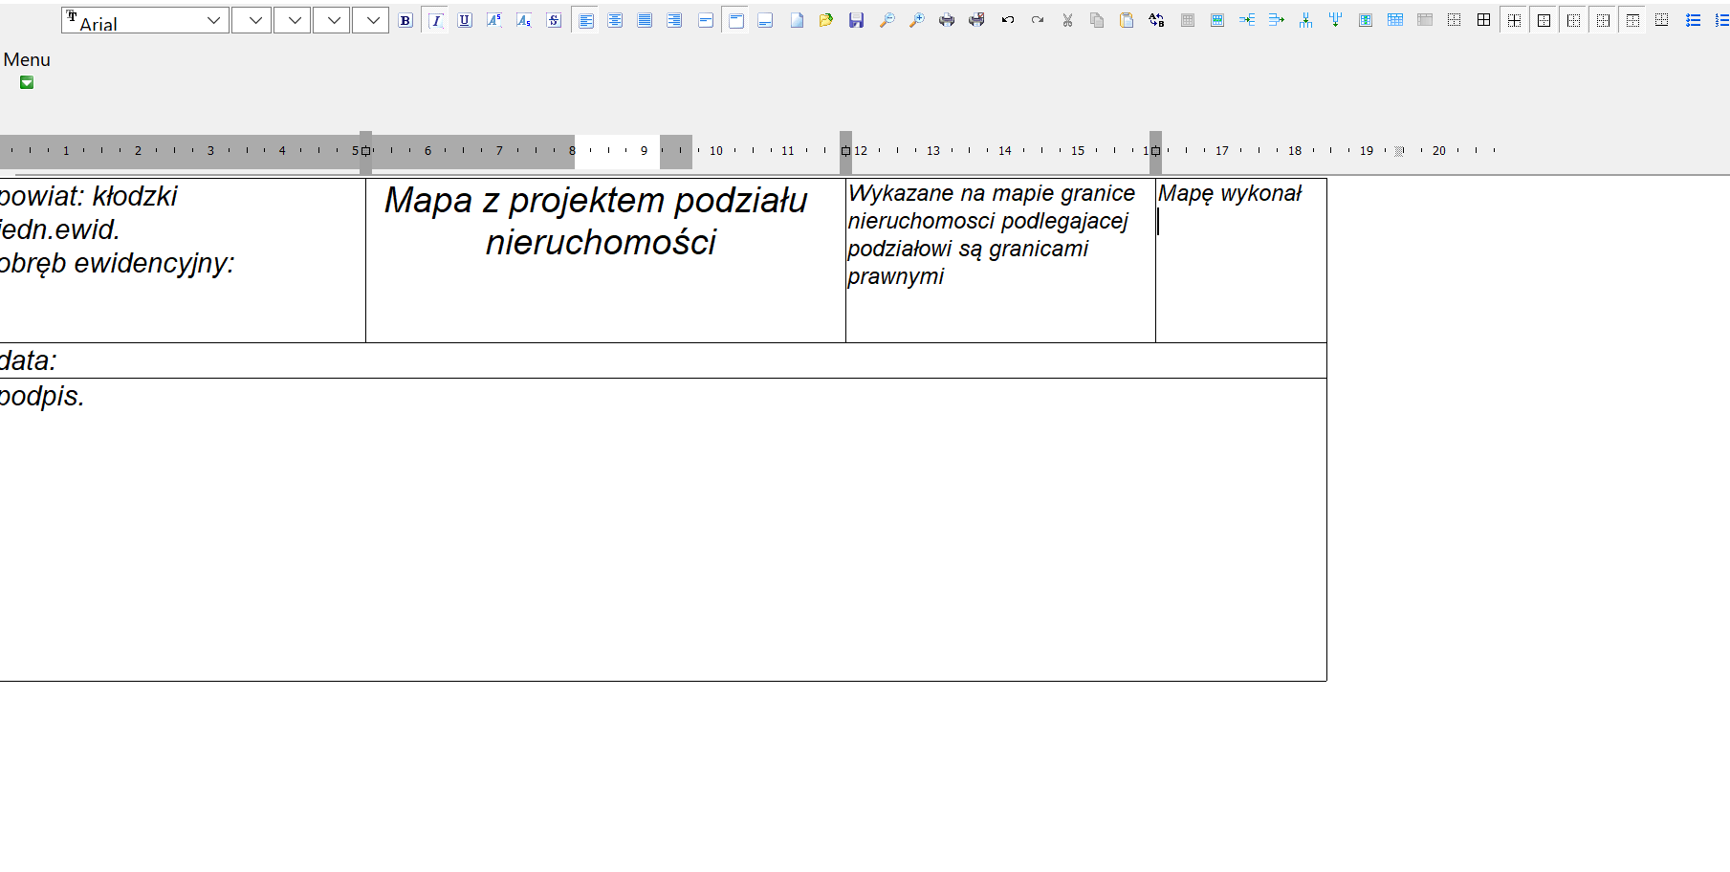This screenshot has height=872, width=1730.
Task: Open the Arial font name dropdown
Action: click(213, 20)
